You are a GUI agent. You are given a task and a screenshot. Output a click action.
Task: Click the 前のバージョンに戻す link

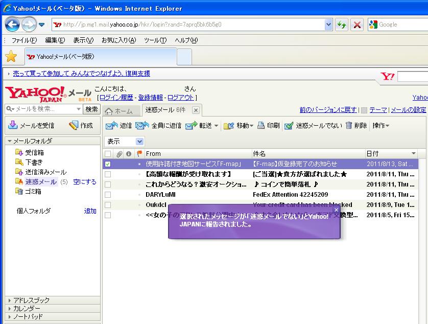point(328,110)
